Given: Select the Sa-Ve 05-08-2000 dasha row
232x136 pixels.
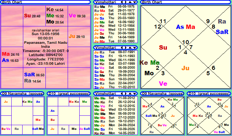Looking at the screenshot, I should coord(115,68).
